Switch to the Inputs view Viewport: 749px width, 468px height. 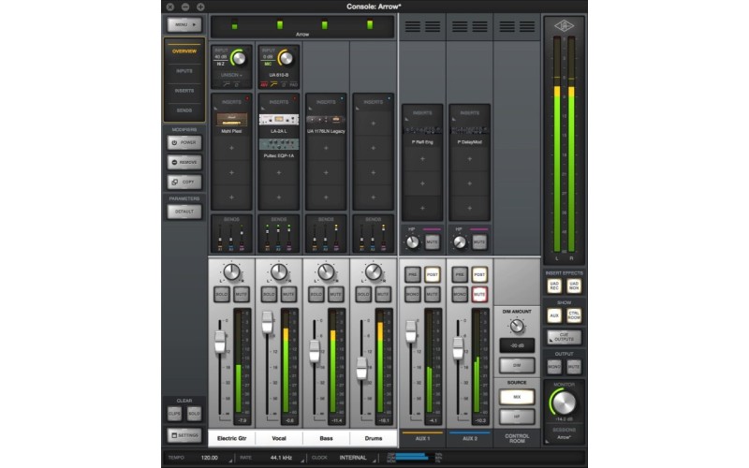[x=184, y=71]
